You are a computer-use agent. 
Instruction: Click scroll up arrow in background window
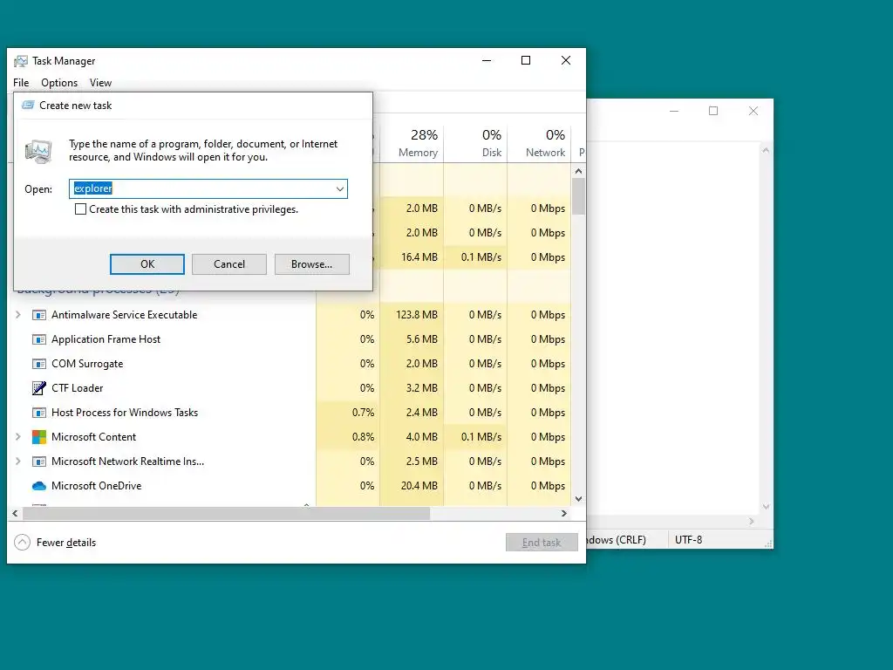tap(766, 151)
